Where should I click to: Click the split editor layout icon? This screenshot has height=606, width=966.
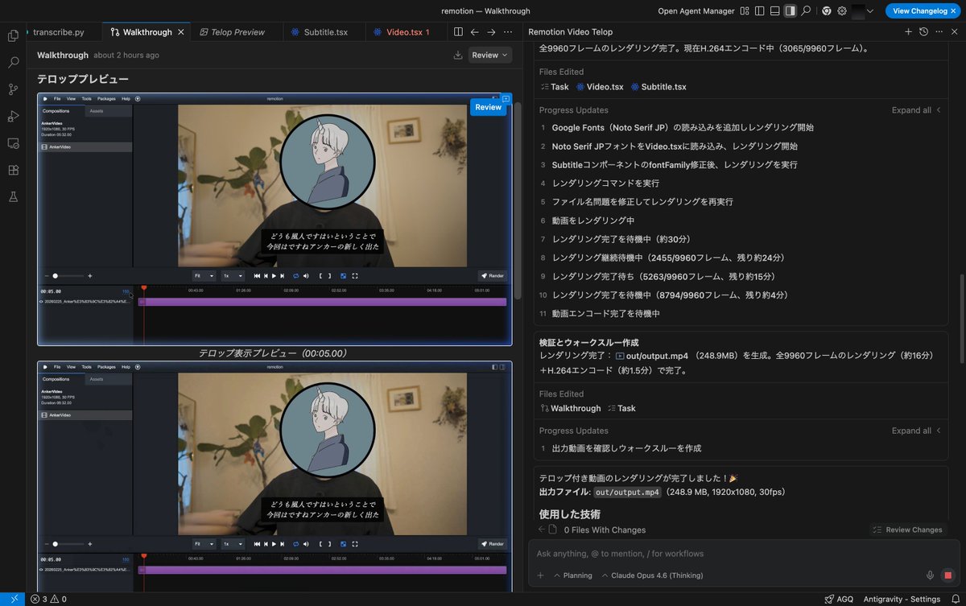click(x=457, y=31)
